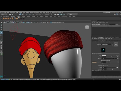Toggle the Illuminates By Default checkbox
Viewport: 121px width, 91px height.
click(102, 64)
